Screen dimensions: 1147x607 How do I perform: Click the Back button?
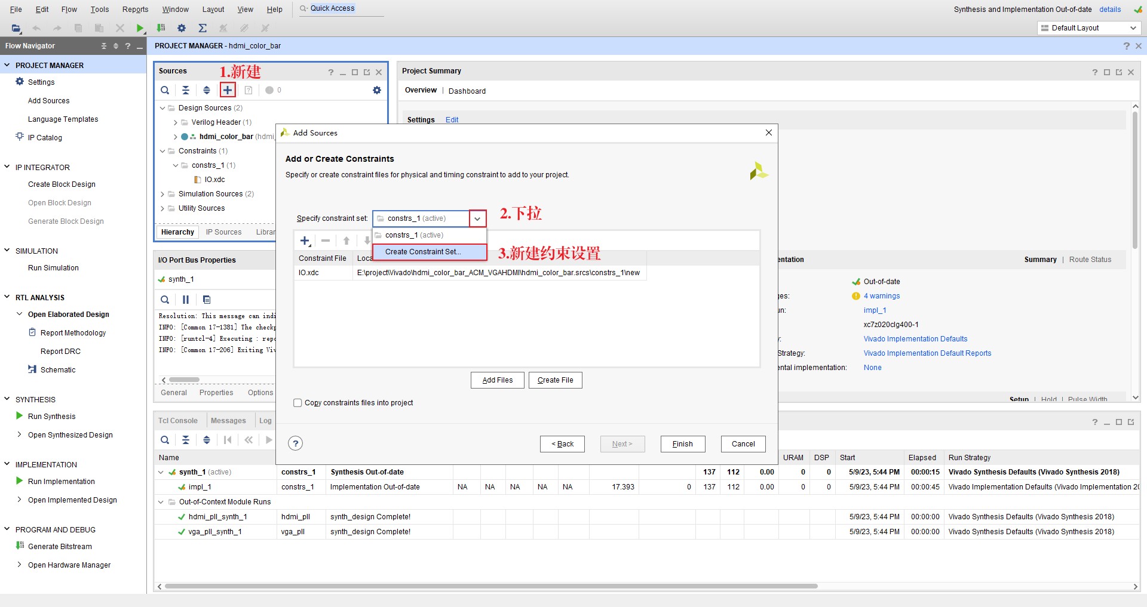coord(562,444)
